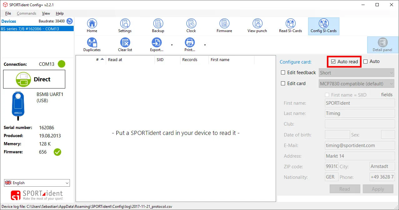399x210 pixels.
Task: Click the empty Club field
Action: point(360,124)
